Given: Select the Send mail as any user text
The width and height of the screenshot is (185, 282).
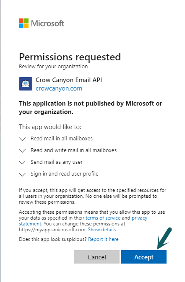Looking at the screenshot, I should [x=57, y=162].
